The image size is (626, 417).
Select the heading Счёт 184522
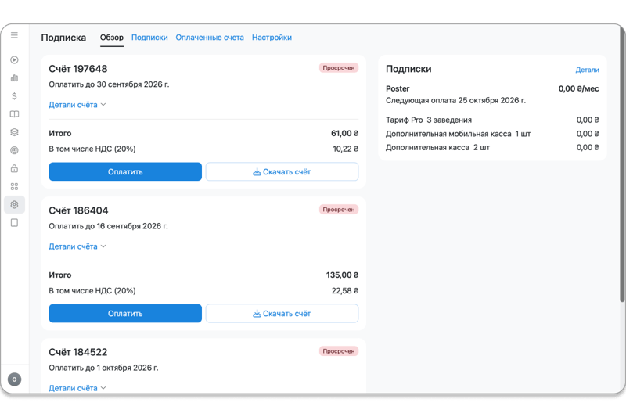[x=78, y=352]
